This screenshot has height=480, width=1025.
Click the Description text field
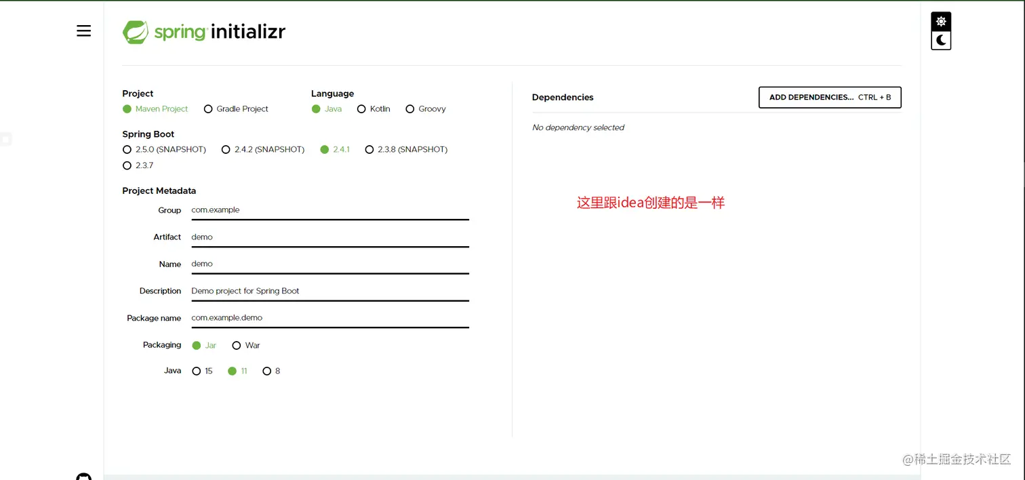click(x=330, y=291)
